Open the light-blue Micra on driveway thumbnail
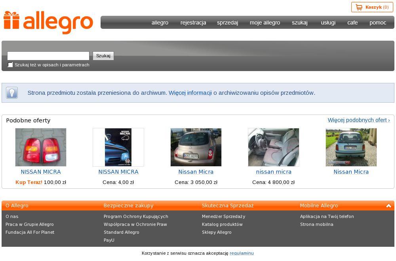396x261 pixels. point(351,147)
